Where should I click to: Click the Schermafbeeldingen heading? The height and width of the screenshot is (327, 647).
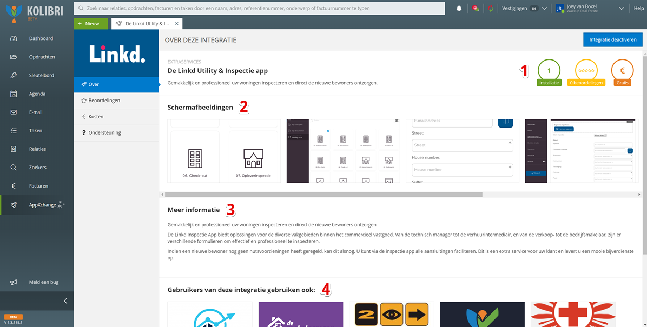click(200, 108)
